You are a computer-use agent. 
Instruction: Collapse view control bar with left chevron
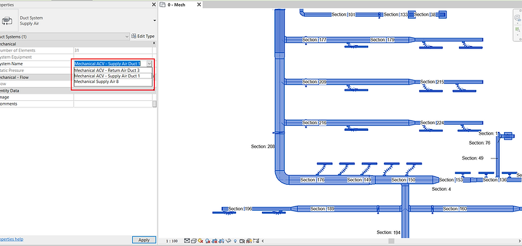coord(263,241)
